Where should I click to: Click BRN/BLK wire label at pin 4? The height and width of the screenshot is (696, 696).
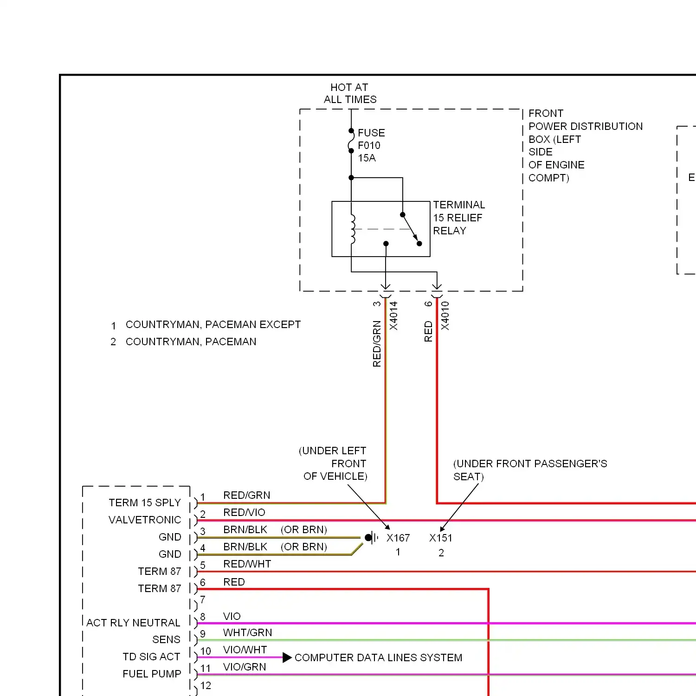(x=245, y=547)
